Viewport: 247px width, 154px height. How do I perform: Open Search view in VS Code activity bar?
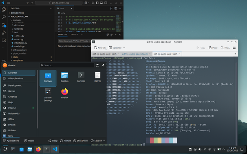(4, 17)
